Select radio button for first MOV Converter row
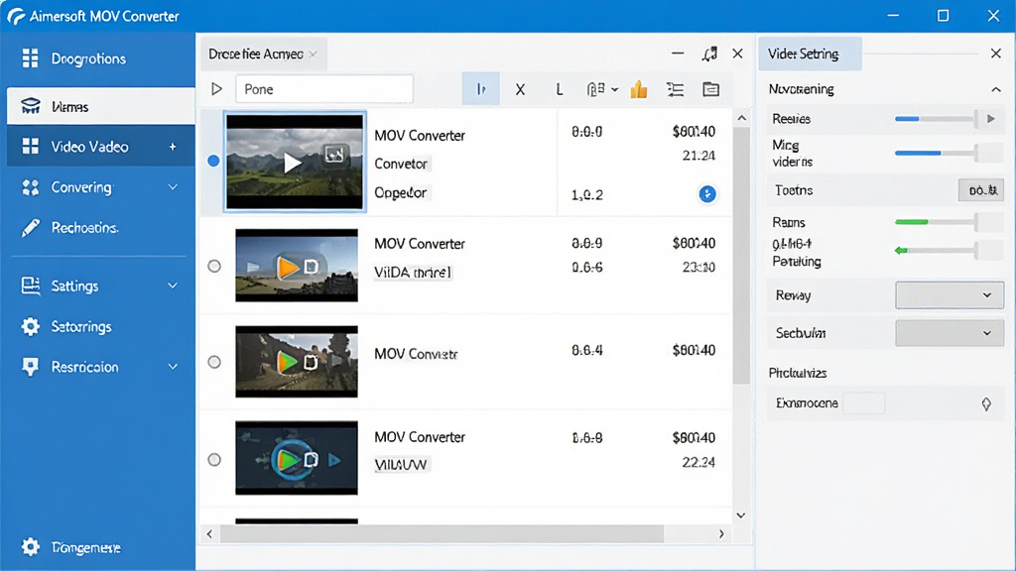The width and height of the screenshot is (1016, 571). click(214, 161)
